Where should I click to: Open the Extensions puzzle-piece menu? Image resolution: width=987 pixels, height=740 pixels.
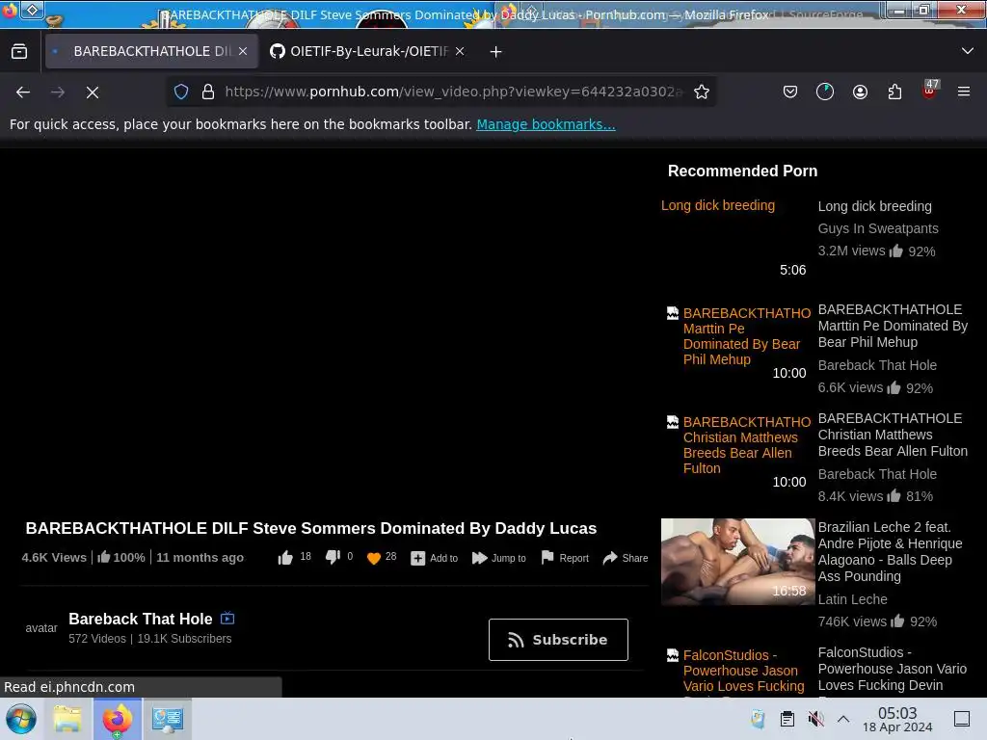pyautogui.click(x=894, y=92)
